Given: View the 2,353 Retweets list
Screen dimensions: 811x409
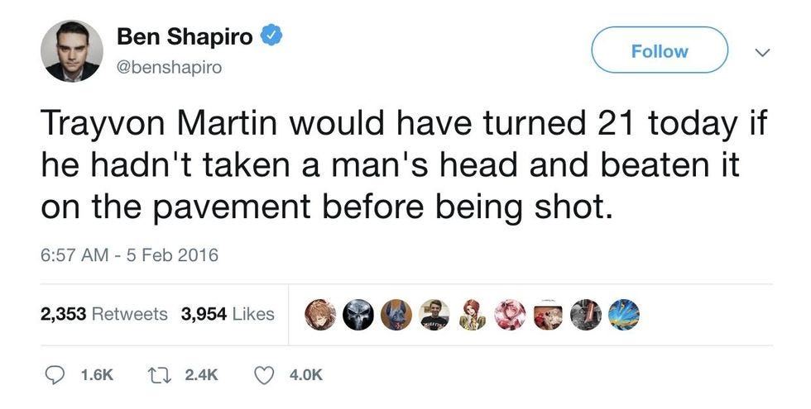Looking at the screenshot, I should [x=104, y=313].
